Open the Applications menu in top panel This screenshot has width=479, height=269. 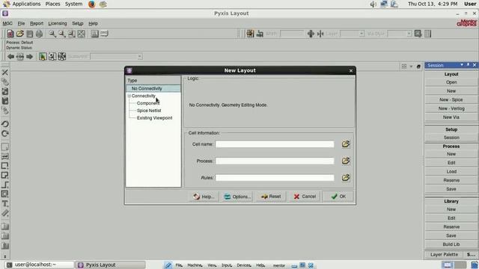pyautogui.click(x=26, y=4)
